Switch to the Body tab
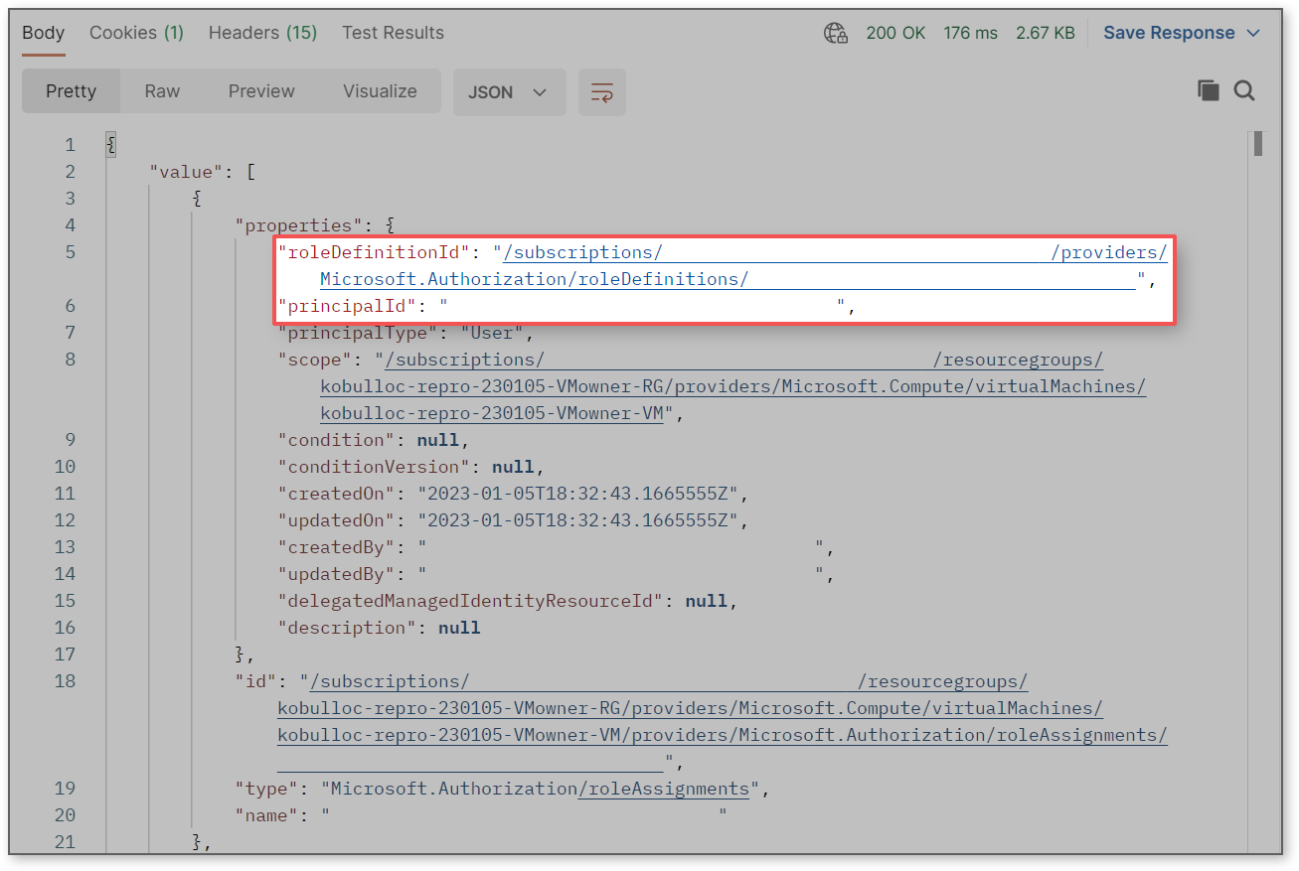 click(x=44, y=33)
